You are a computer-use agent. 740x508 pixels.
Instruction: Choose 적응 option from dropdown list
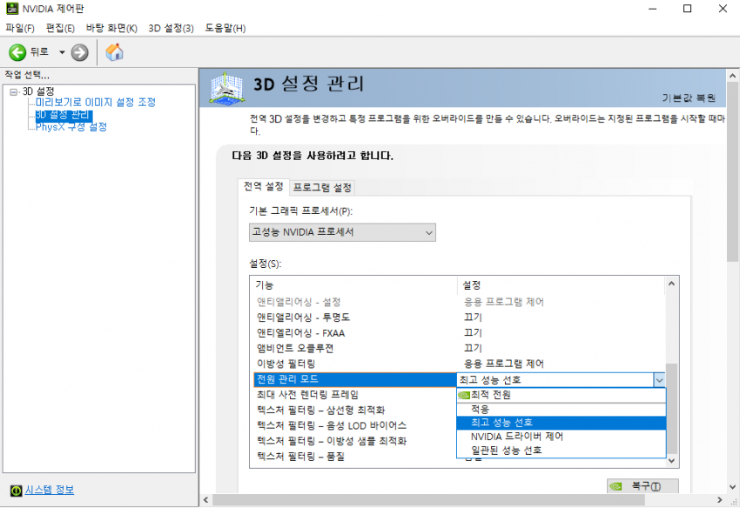562,409
